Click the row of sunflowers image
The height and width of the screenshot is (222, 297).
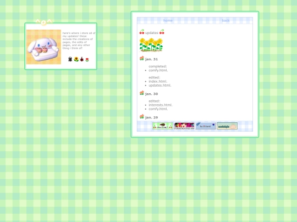151,45
